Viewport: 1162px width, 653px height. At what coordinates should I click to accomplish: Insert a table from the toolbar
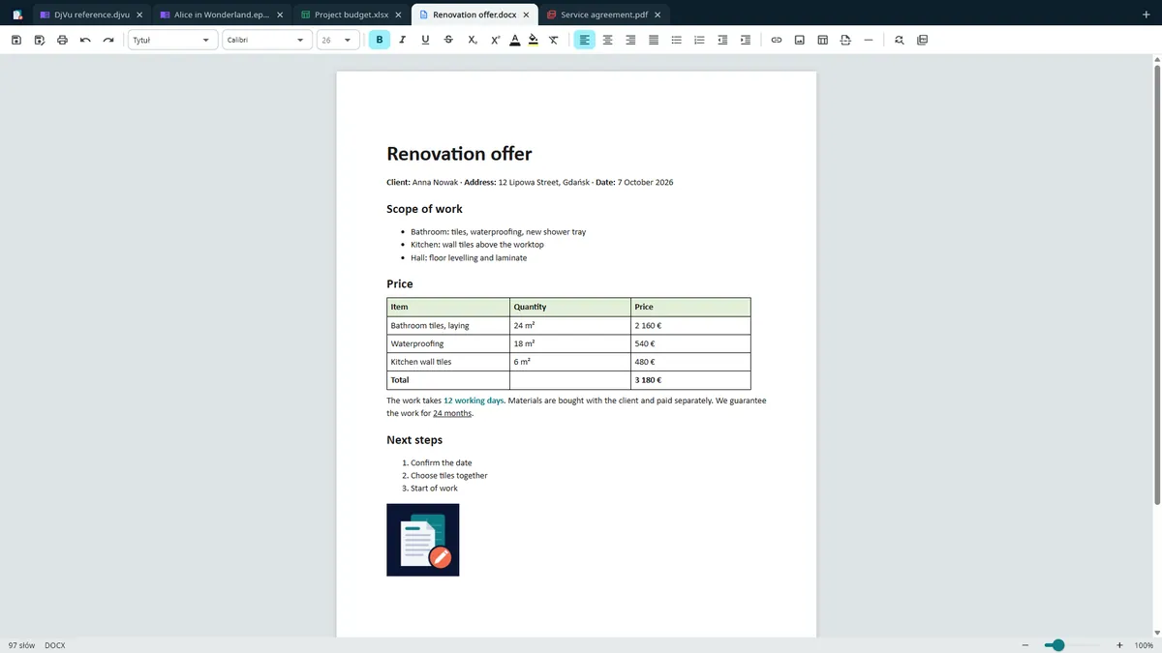click(x=822, y=40)
